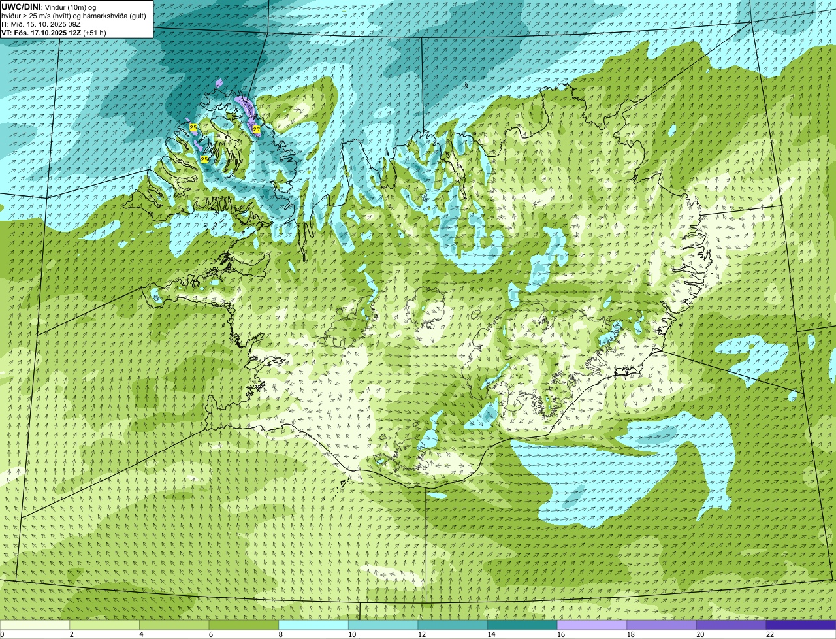
Task: Select the 12–14 m/s teal legend swatch
Action: [453, 625]
